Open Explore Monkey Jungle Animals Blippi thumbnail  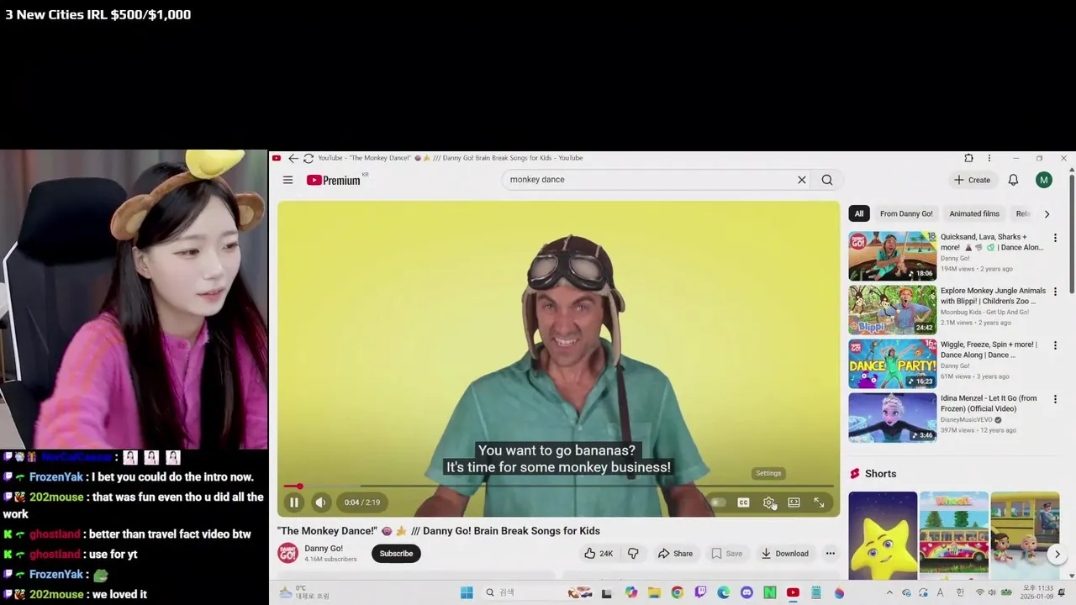tap(892, 310)
